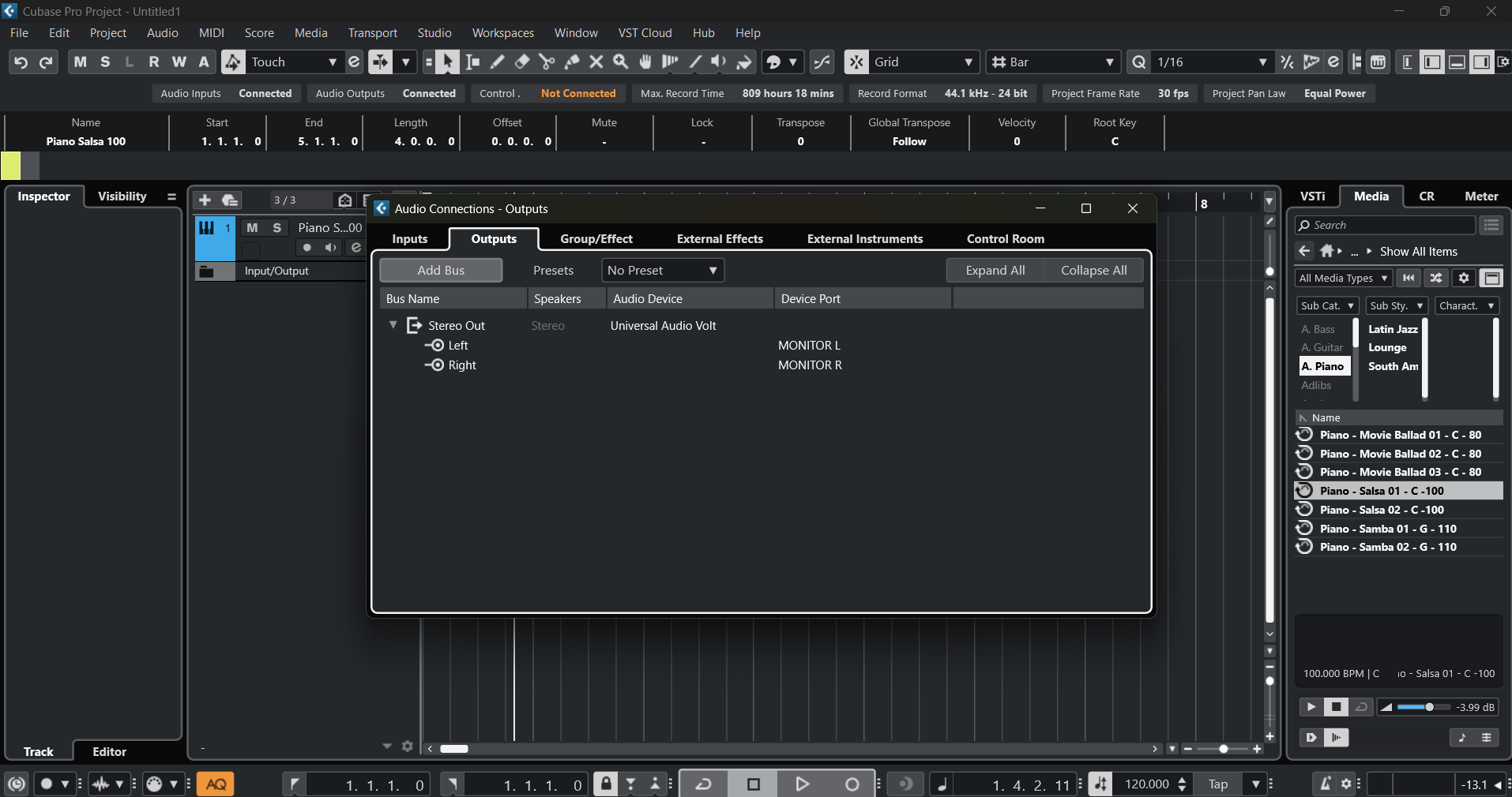The height and width of the screenshot is (797, 1512).
Task: Toggle Audio Quality AQ button
Action: tap(216, 784)
